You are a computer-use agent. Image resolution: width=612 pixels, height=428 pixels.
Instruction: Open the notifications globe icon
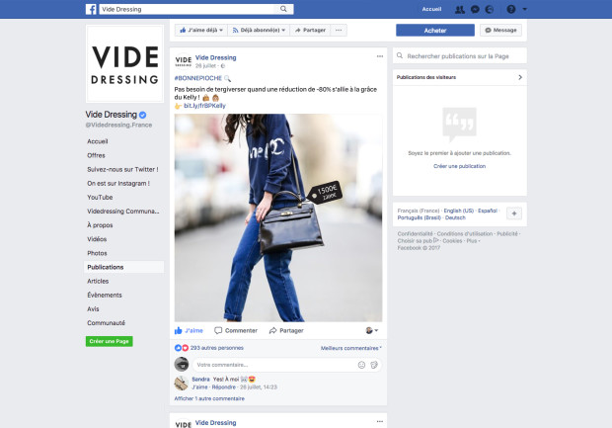[x=491, y=9]
